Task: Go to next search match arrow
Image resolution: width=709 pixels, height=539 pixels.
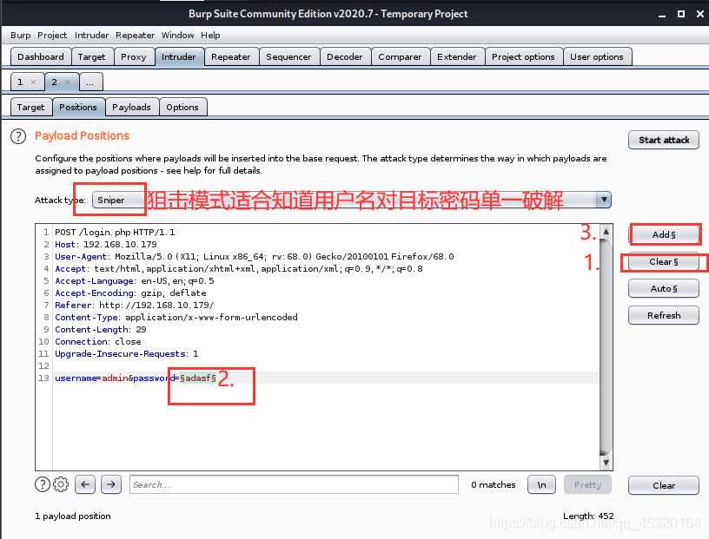Action: tap(111, 484)
